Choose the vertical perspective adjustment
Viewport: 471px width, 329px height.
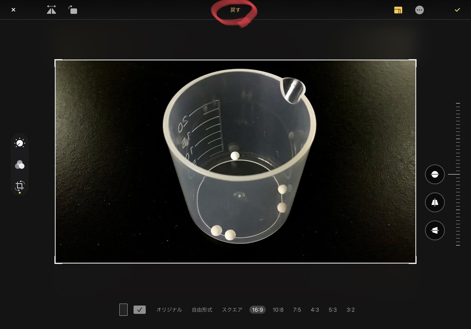435,203
